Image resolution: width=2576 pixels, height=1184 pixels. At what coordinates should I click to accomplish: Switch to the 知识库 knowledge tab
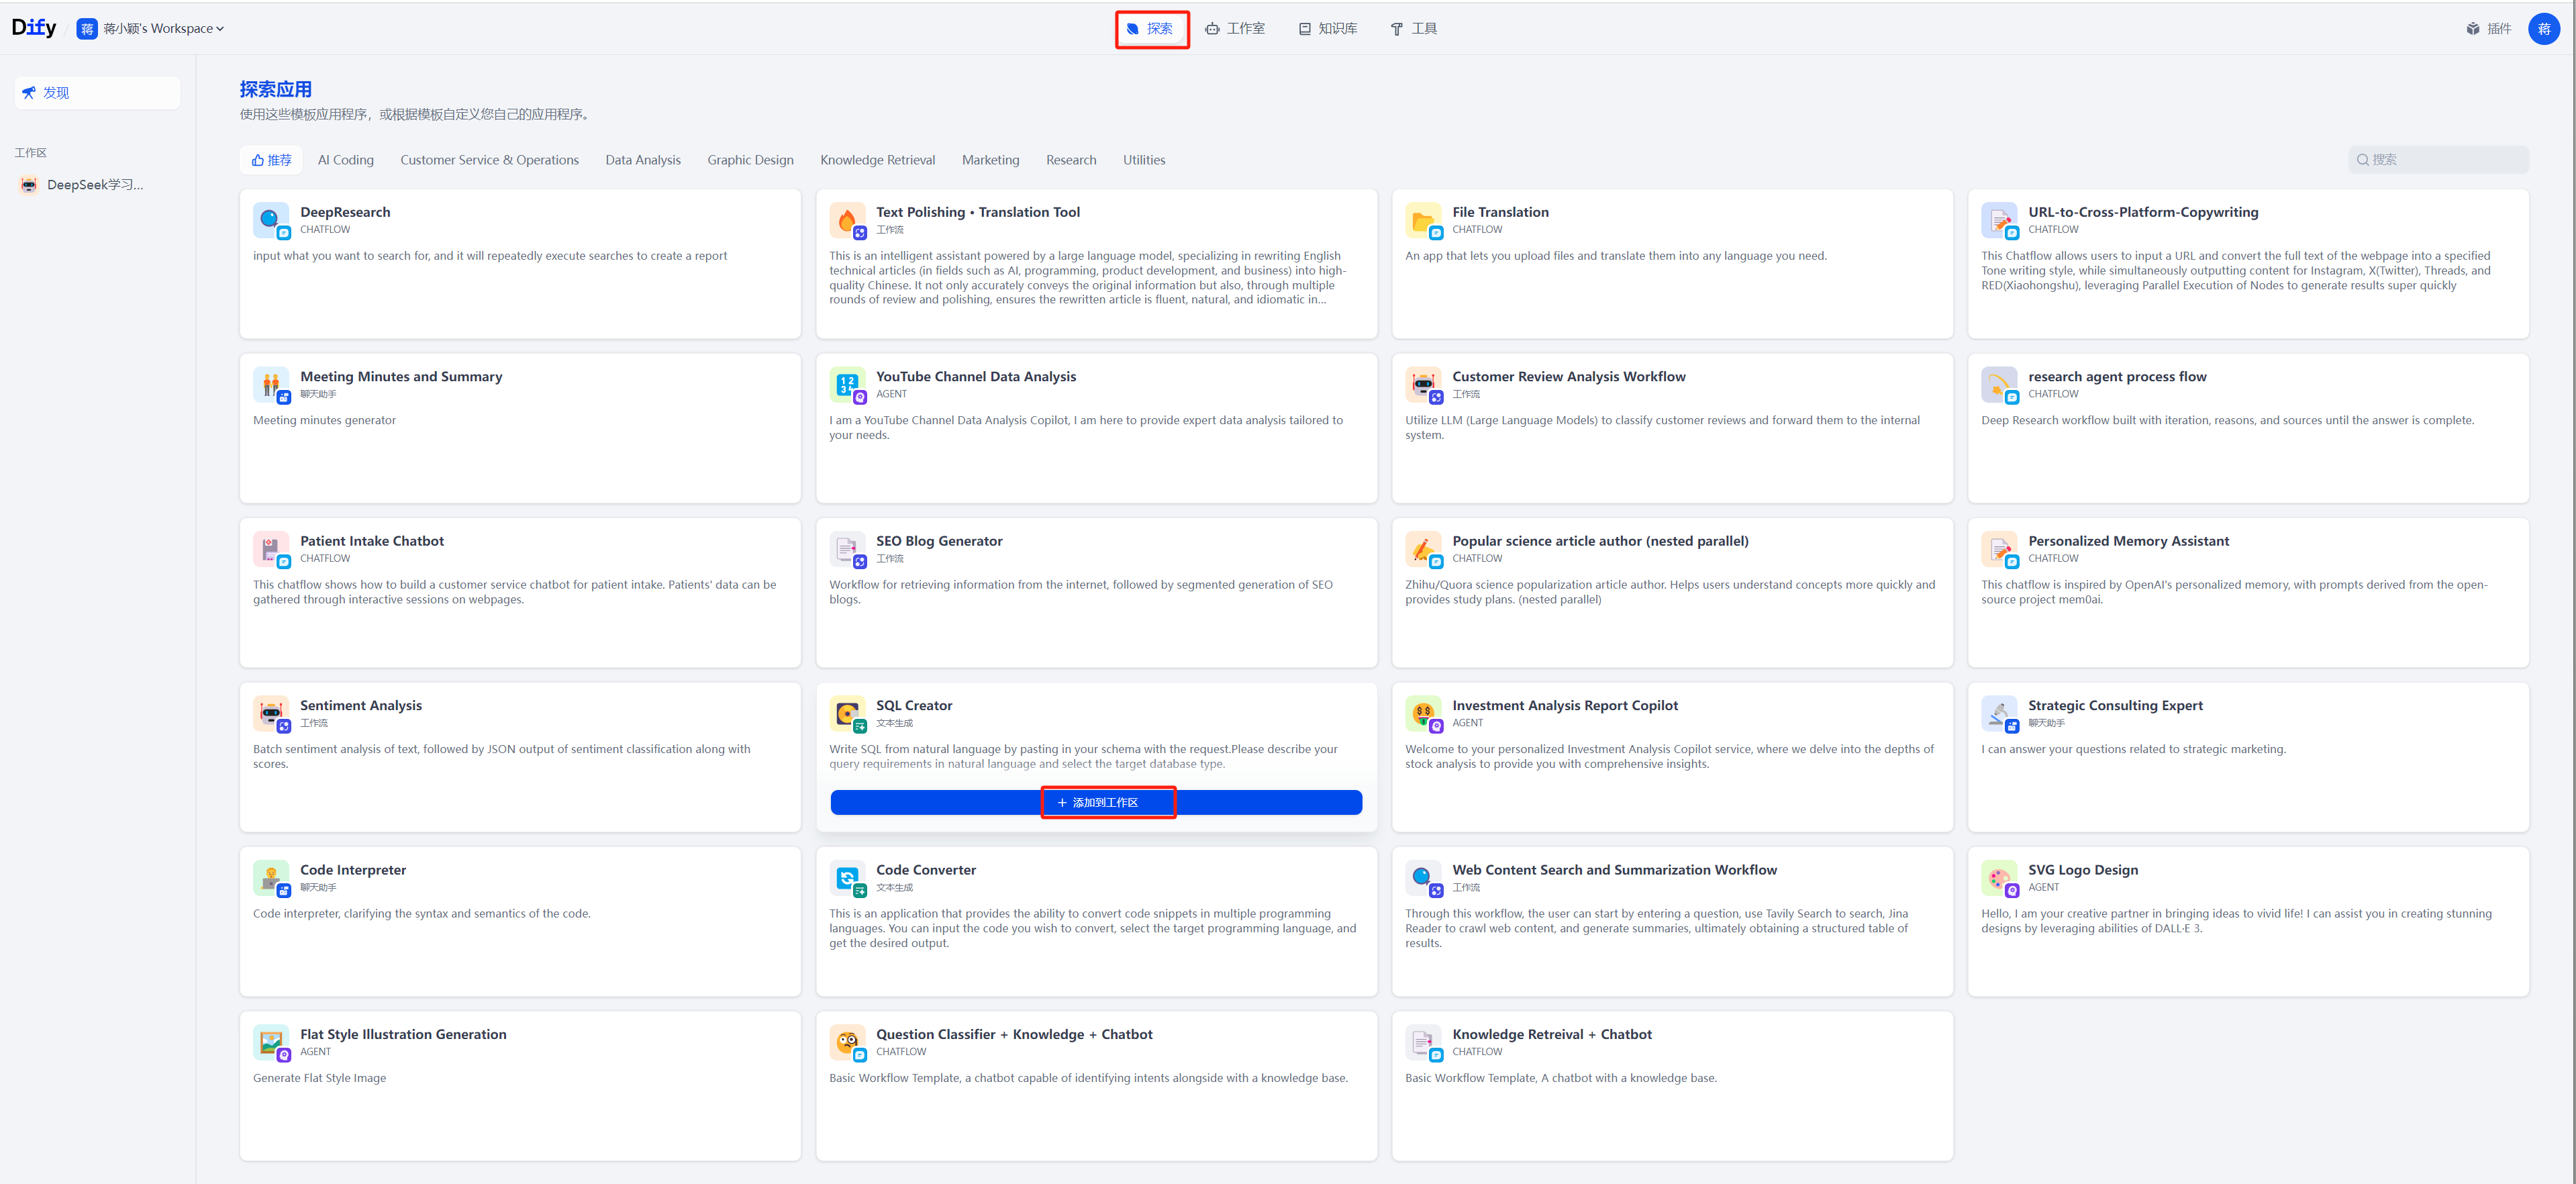coord(1328,29)
